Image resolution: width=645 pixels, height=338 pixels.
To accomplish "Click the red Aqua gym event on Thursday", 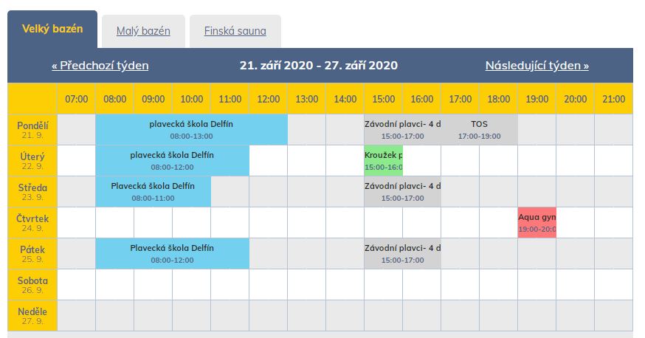I will tap(537, 222).
